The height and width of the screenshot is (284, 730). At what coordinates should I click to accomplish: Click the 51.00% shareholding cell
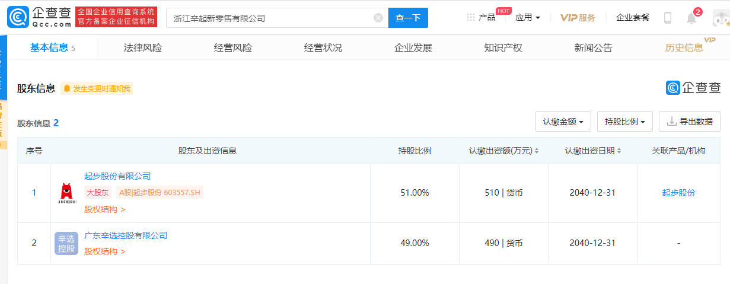click(x=415, y=193)
